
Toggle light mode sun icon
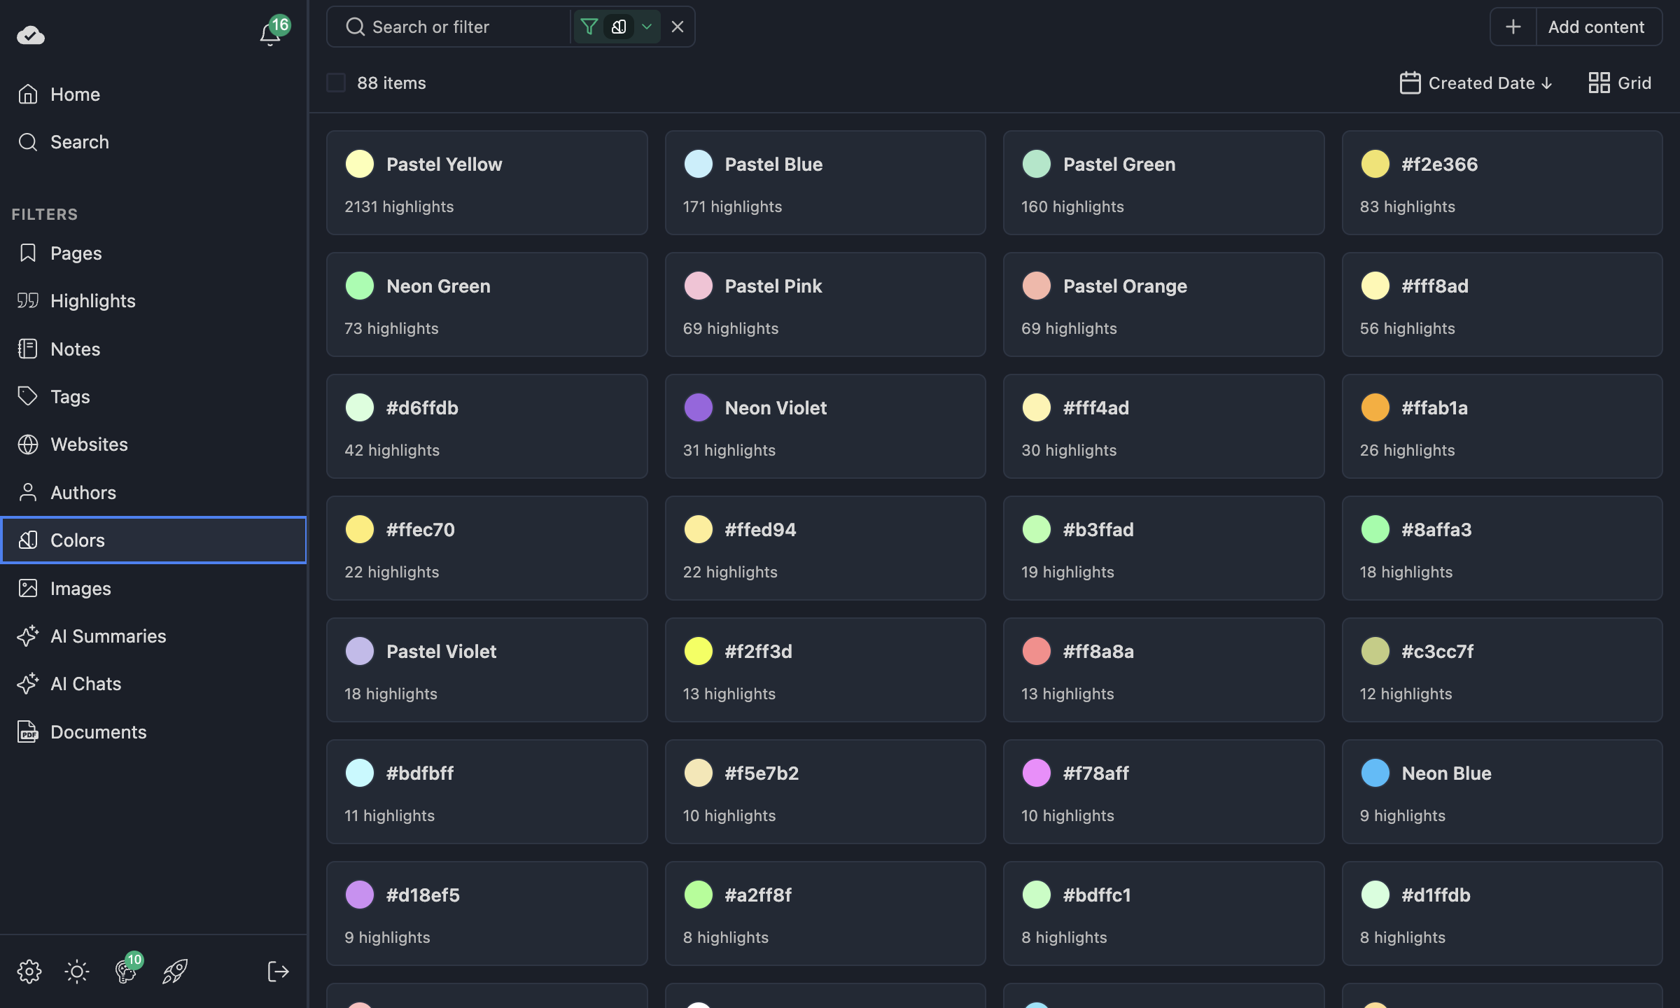coord(77,971)
